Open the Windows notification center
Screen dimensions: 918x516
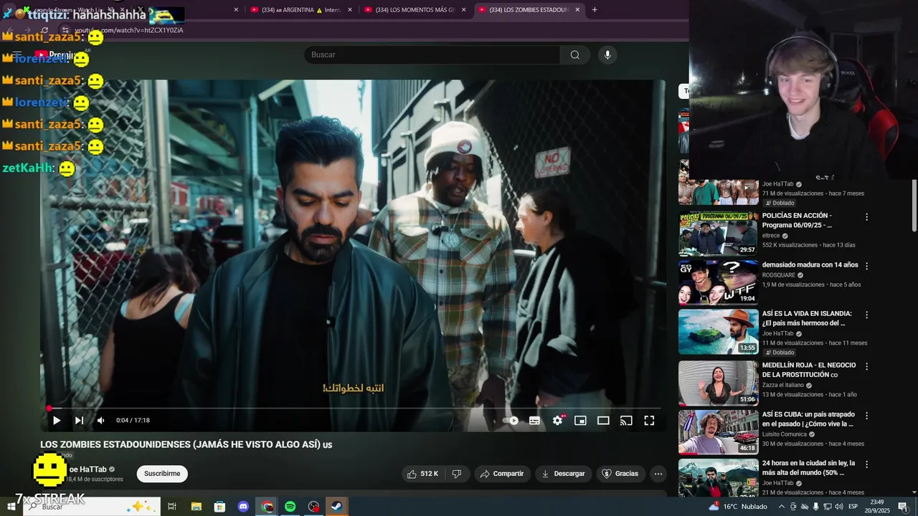903,507
